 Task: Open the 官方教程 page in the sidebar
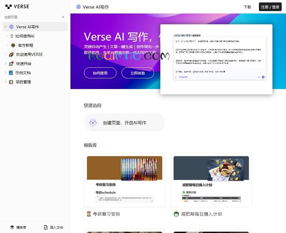pos(25,45)
